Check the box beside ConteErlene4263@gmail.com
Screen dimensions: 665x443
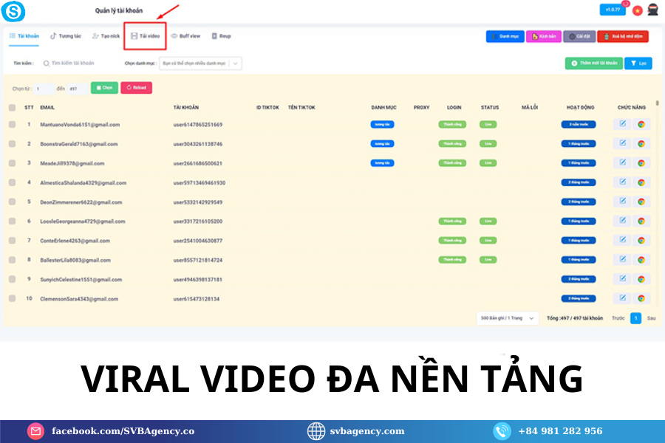(10, 240)
